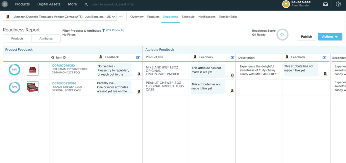Switch to Attributes view toggle
The image size is (346, 163).
pyautogui.click(x=46, y=38)
